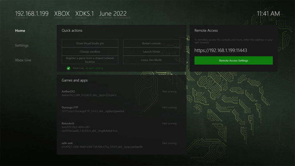Switch to the Settings section
The height and width of the screenshot is (166, 295).
coord(22,45)
